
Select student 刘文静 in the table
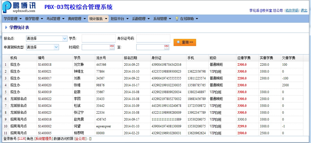click(79, 65)
